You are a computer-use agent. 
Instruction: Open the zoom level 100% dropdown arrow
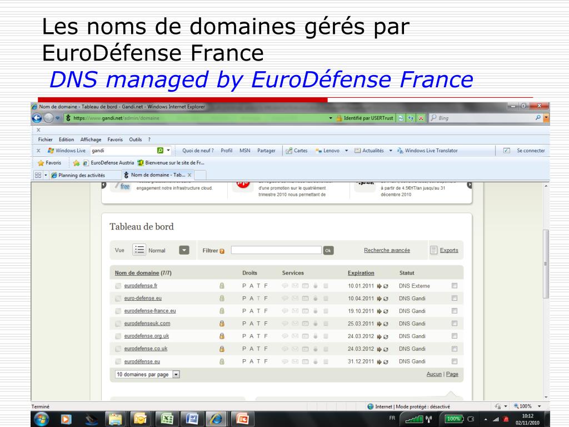(539, 406)
